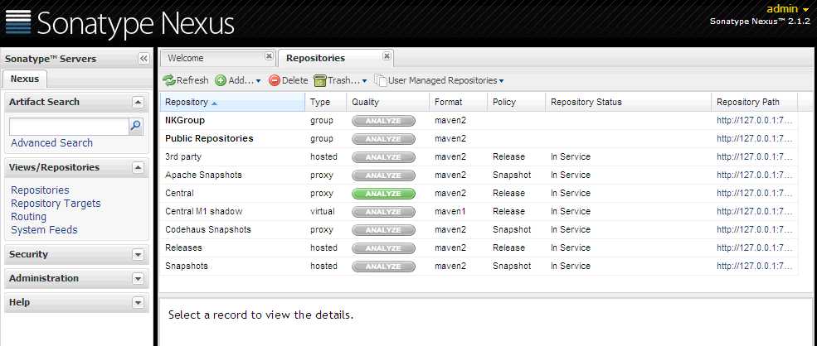Click Analyze button for Public Repositories
This screenshot has width=817, height=346.
[383, 139]
